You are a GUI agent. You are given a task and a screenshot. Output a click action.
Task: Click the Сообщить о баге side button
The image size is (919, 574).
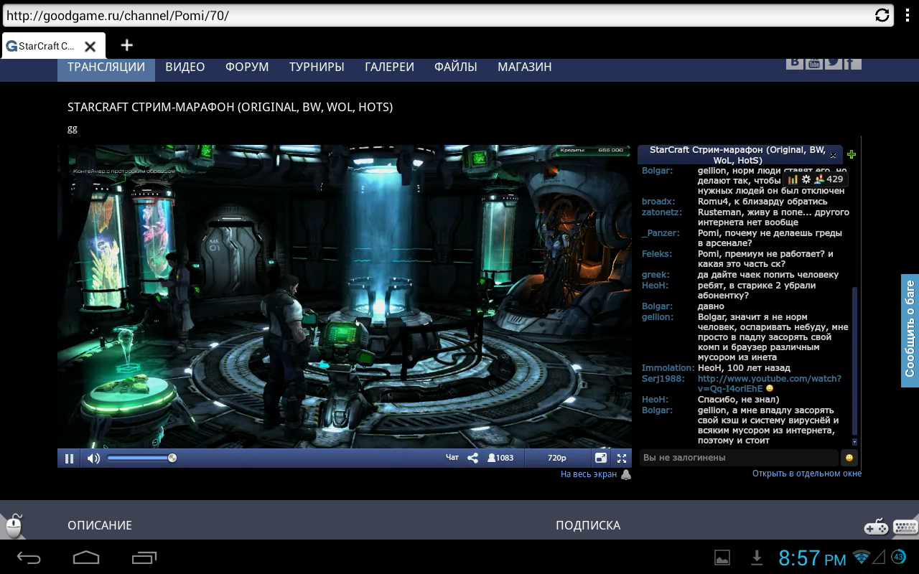click(910, 329)
